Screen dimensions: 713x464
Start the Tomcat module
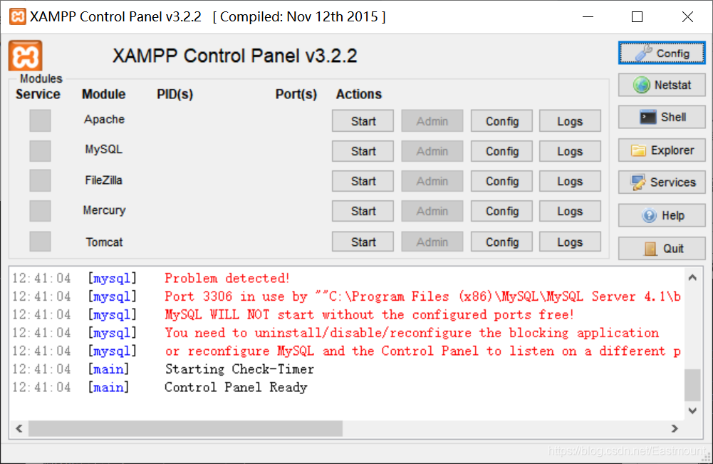tap(363, 242)
